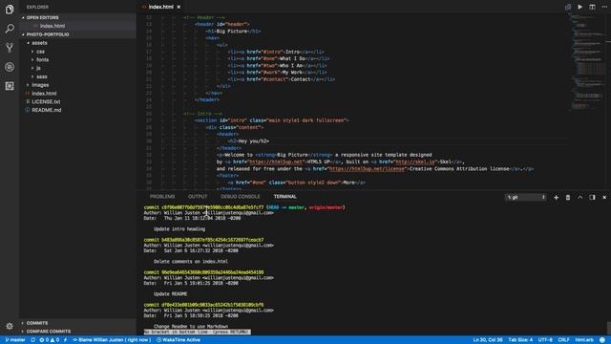Open the Extensions view in the activity bar
The width and height of the screenshot is (611, 344).
10,86
